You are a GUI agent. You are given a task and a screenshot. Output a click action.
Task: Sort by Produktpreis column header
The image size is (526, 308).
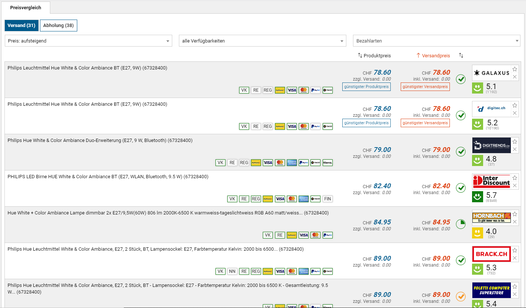pyautogui.click(x=374, y=55)
